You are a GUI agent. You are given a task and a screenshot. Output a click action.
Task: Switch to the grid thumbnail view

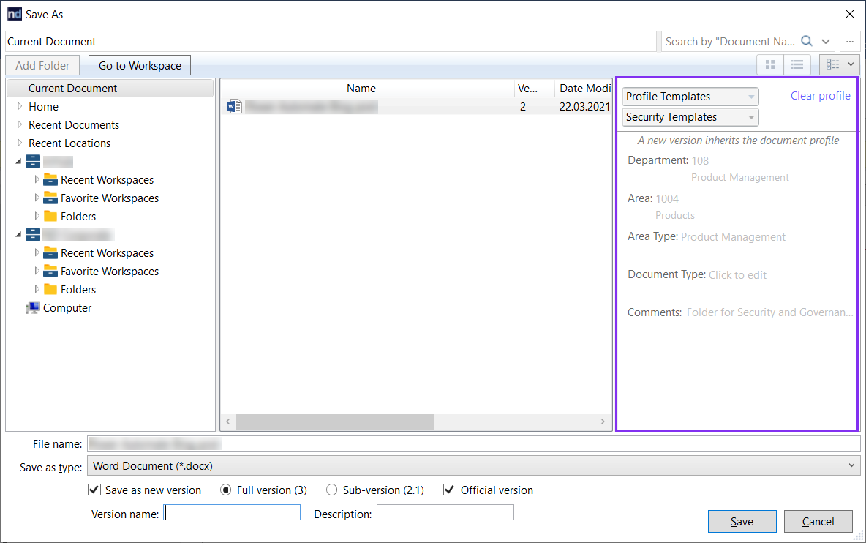pyautogui.click(x=769, y=65)
